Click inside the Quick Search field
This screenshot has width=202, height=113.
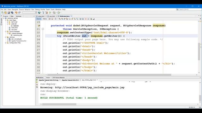[x=189, y=9]
